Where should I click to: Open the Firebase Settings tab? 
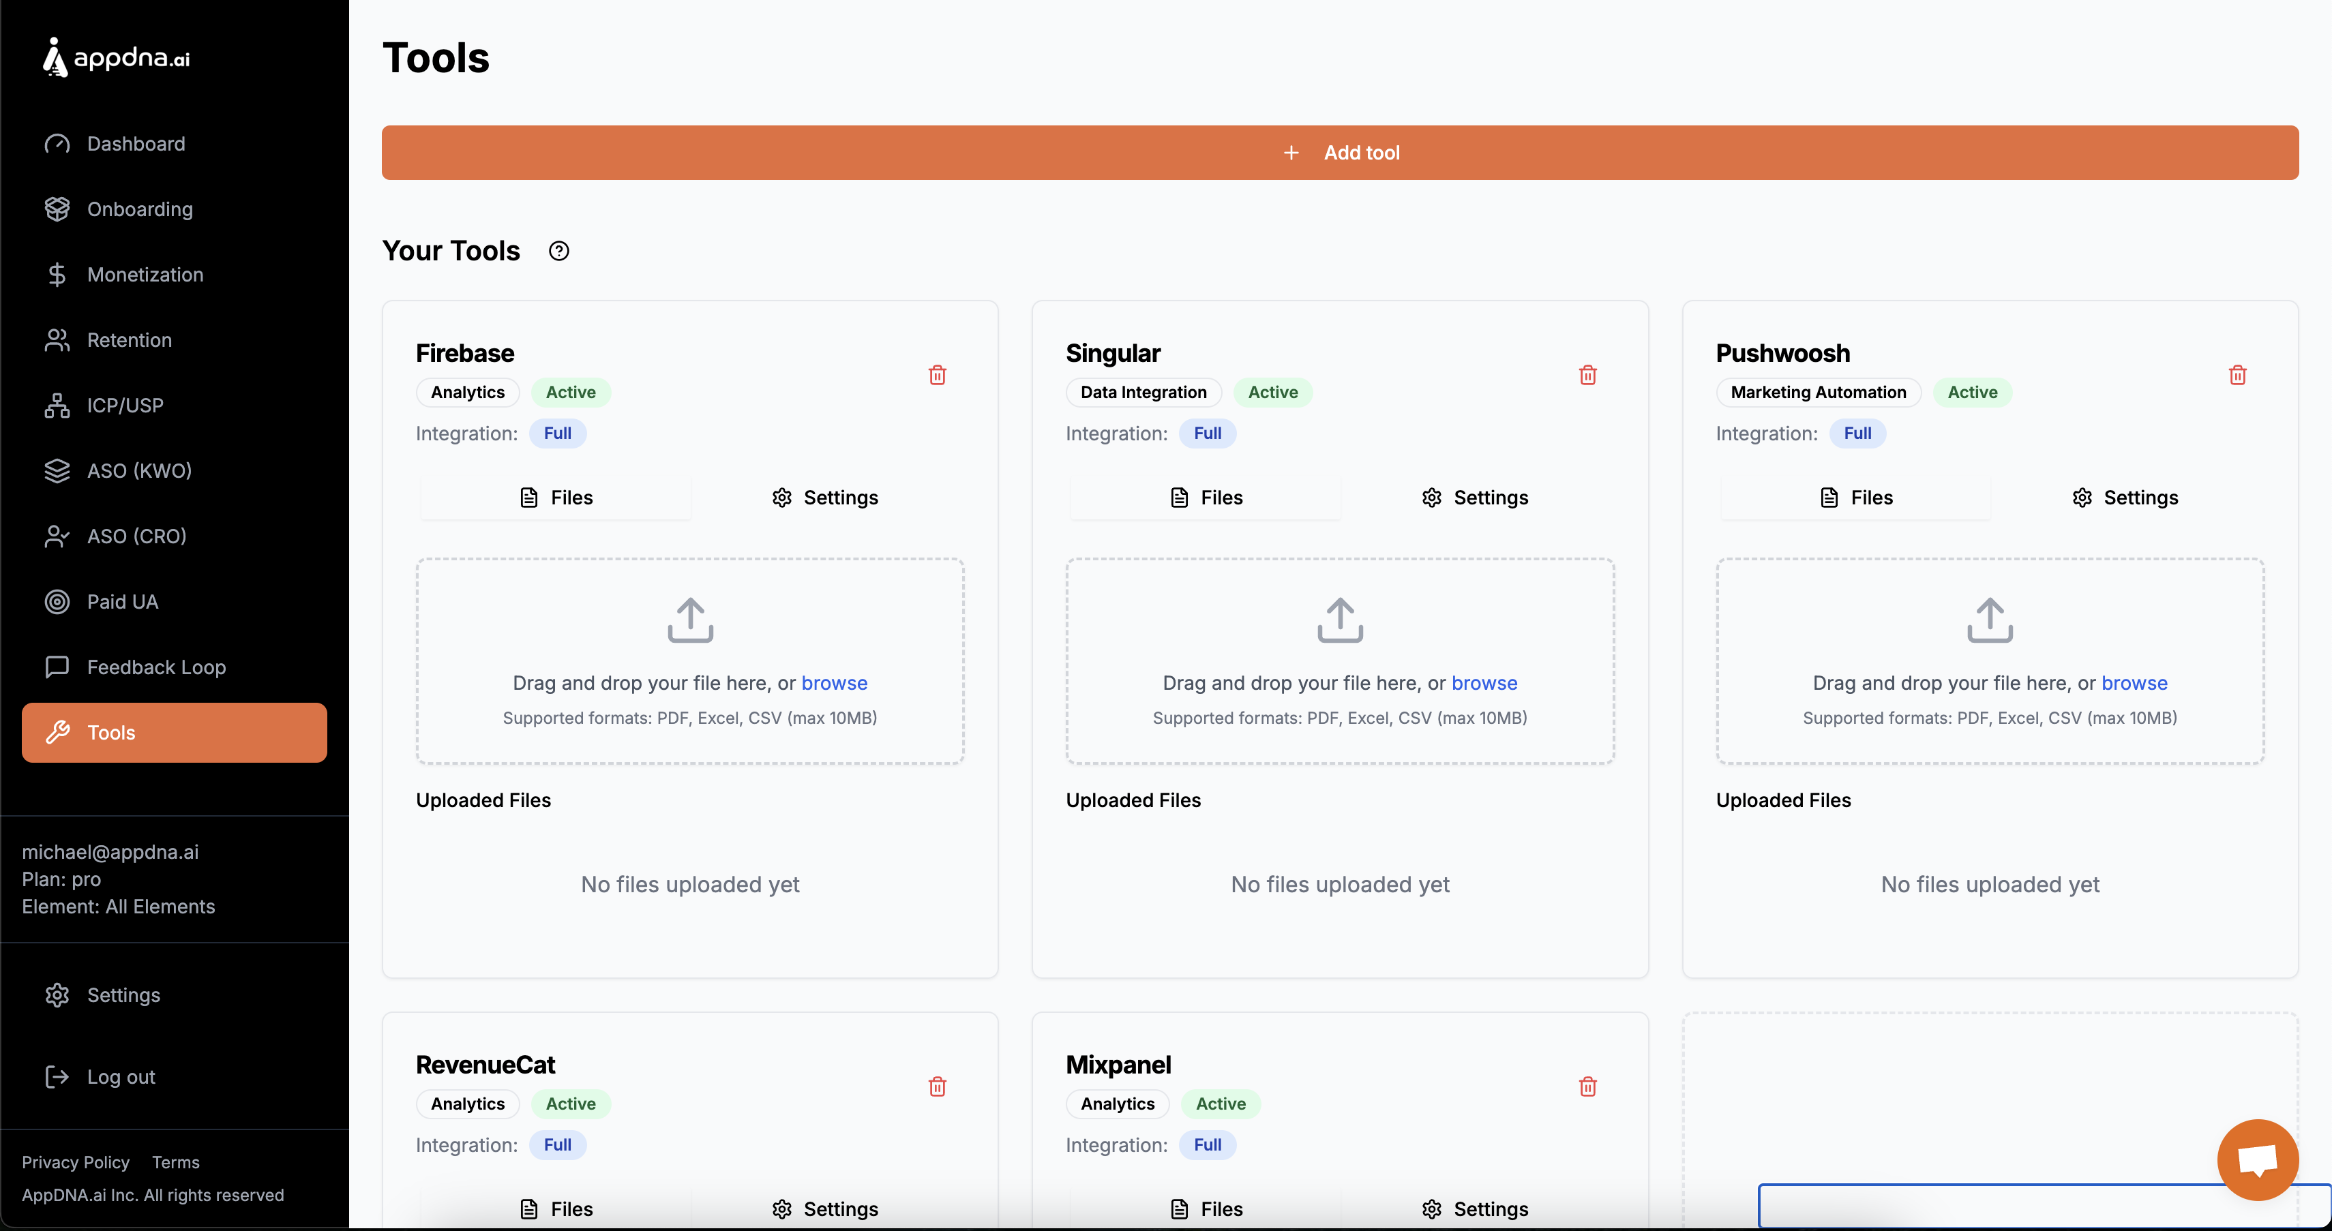point(824,498)
